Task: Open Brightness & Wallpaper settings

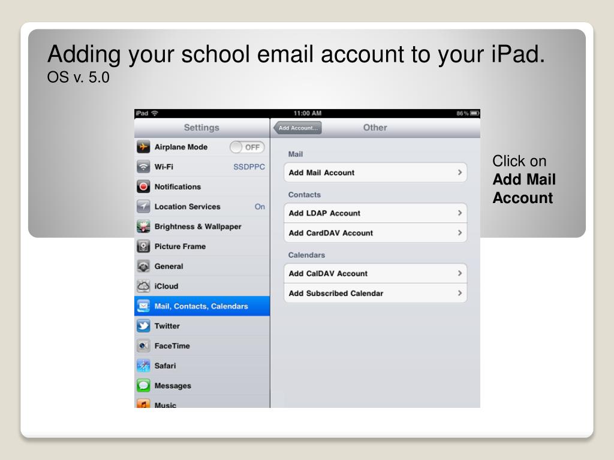Action: click(202, 226)
